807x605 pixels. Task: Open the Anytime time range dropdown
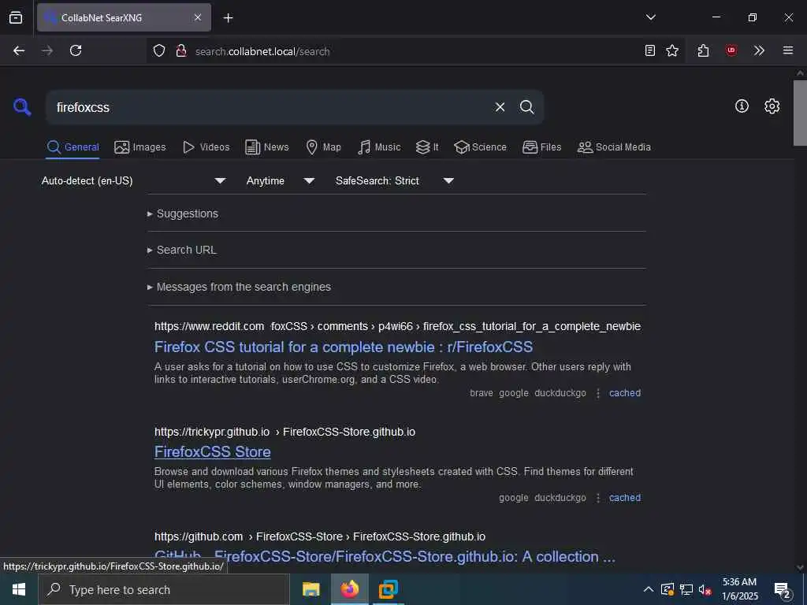click(280, 180)
